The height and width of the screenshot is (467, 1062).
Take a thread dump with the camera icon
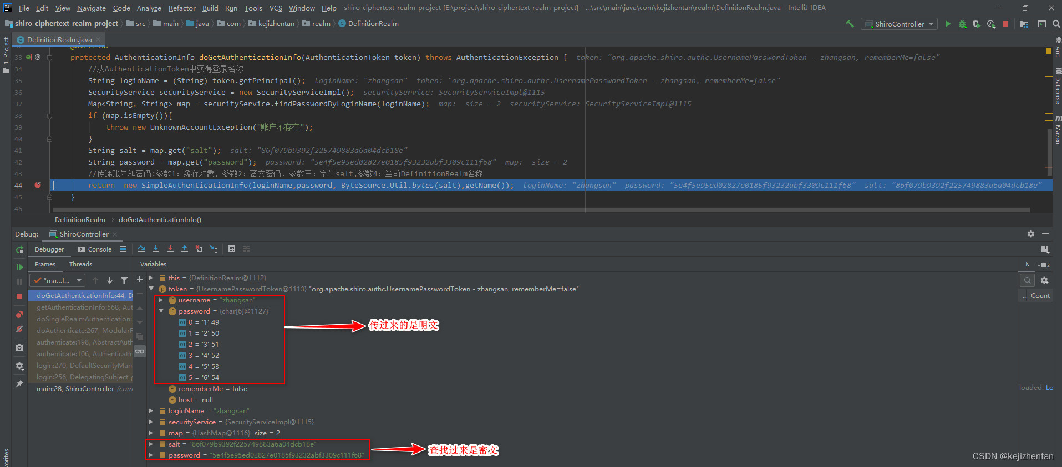(x=19, y=347)
